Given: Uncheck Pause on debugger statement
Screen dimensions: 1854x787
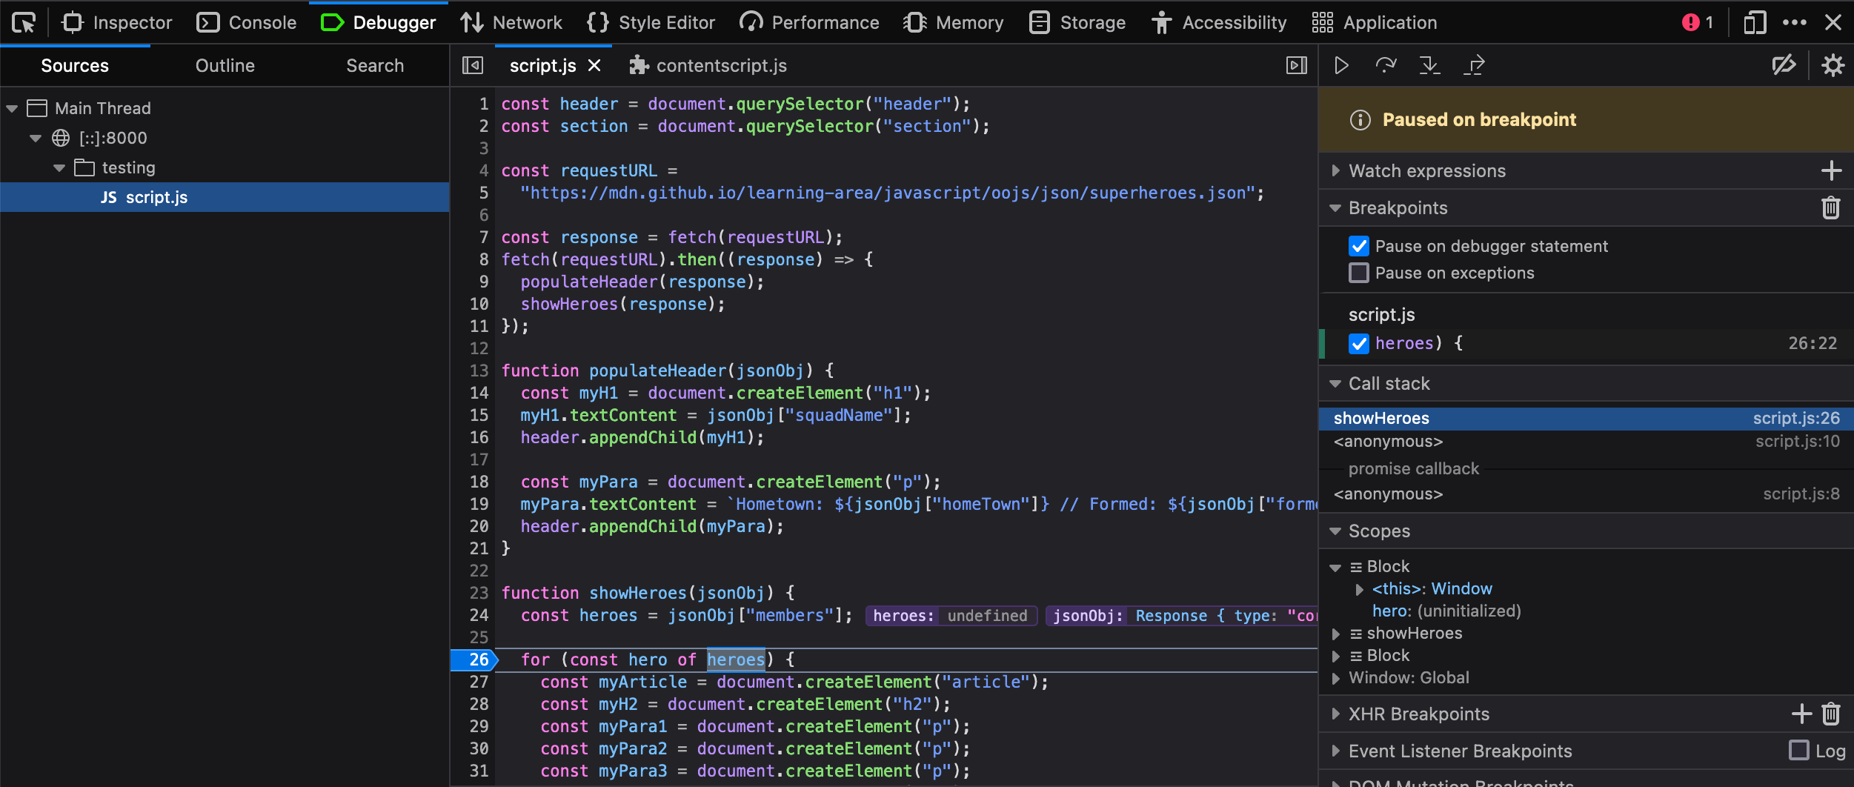Looking at the screenshot, I should pyautogui.click(x=1359, y=246).
